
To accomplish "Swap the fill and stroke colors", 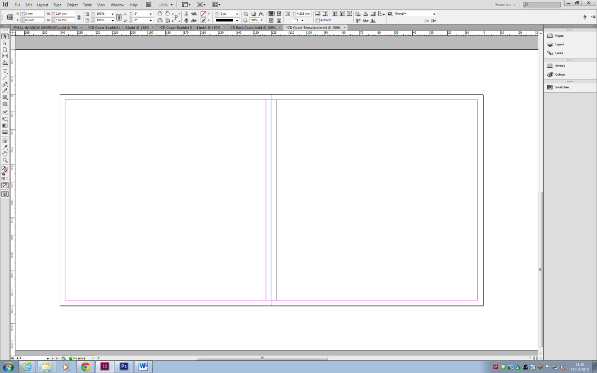I will pos(8,167).
